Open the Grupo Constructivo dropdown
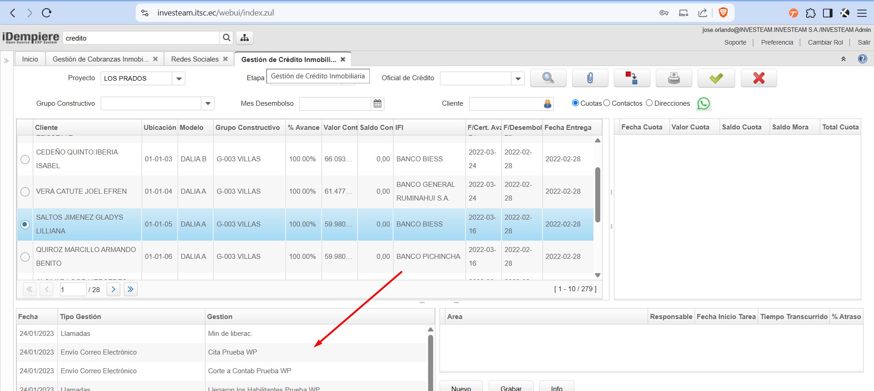The width and height of the screenshot is (874, 391). (208, 103)
